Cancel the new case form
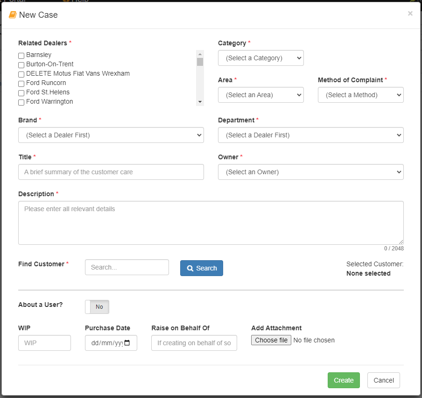 (x=384, y=380)
